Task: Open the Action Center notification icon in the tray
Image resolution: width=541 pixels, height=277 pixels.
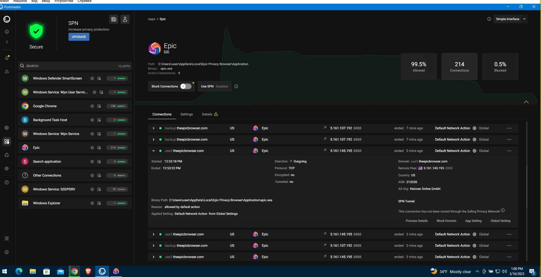Action: point(532,272)
